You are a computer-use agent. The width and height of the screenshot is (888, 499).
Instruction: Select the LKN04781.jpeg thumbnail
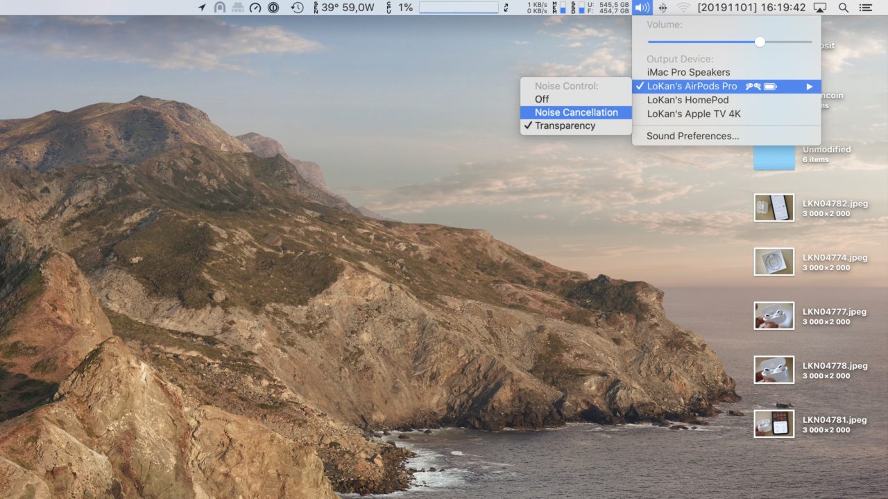[x=774, y=423]
